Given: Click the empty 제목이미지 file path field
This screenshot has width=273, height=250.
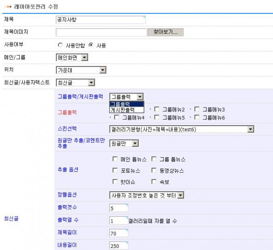Looking at the screenshot, I should pos(100,32).
